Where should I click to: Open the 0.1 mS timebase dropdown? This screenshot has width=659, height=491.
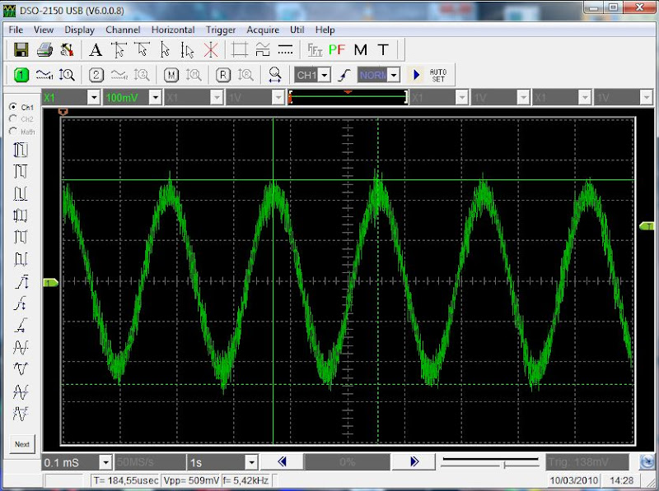coord(106,462)
